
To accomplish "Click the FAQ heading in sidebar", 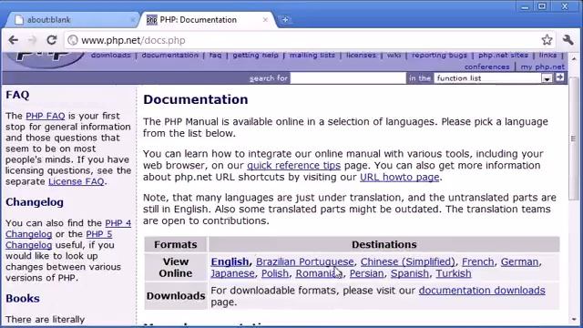I will coord(17,95).
